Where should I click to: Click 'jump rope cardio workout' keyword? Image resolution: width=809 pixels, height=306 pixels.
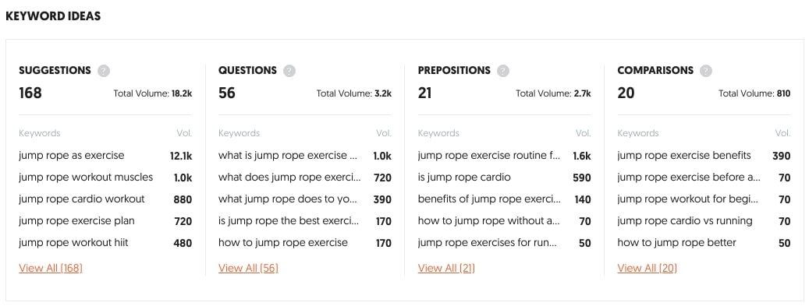point(82,199)
